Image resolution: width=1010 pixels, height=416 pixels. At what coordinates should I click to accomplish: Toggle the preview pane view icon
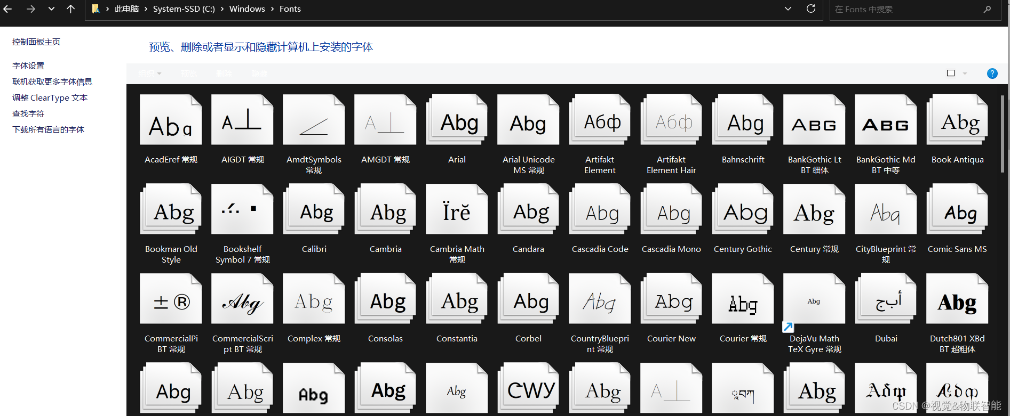[951, 74]
